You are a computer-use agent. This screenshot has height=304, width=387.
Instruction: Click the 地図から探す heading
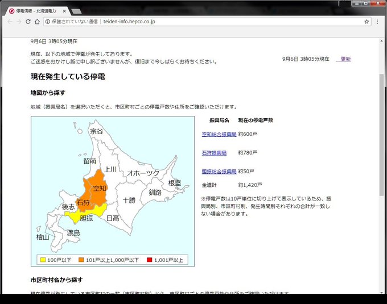coord(48,93)
